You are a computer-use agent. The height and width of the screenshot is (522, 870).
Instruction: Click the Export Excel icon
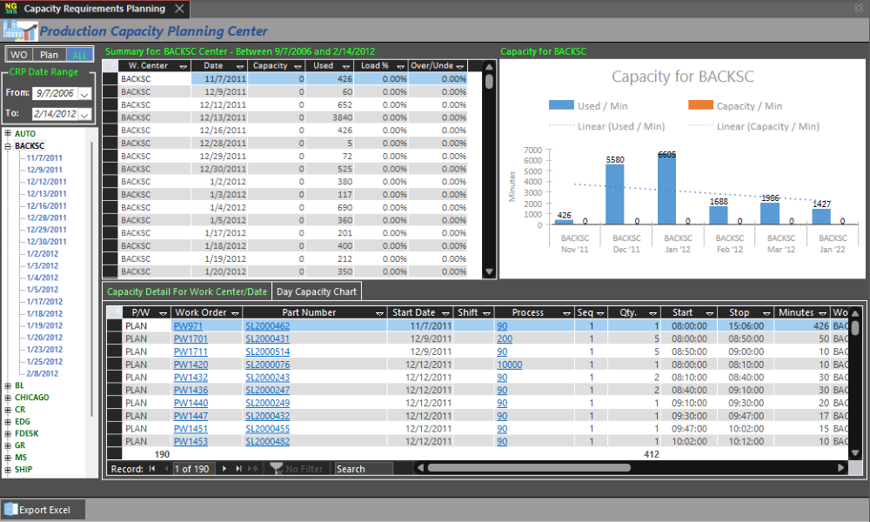tap(10, 510)
